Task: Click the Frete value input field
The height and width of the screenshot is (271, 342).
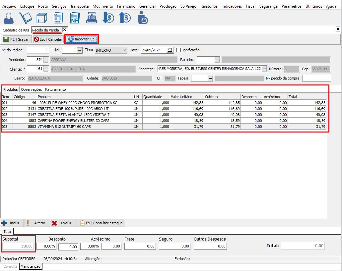Action: tap(140, 246)
